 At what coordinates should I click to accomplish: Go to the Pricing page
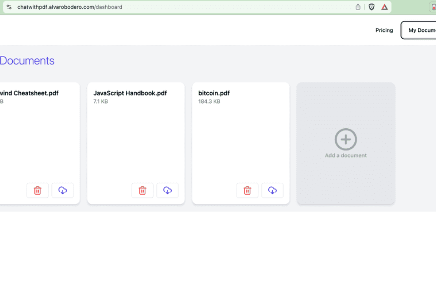tap(384, 30)
